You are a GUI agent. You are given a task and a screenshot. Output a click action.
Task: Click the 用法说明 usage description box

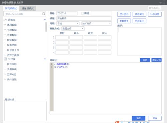click(x=25, y=111)
